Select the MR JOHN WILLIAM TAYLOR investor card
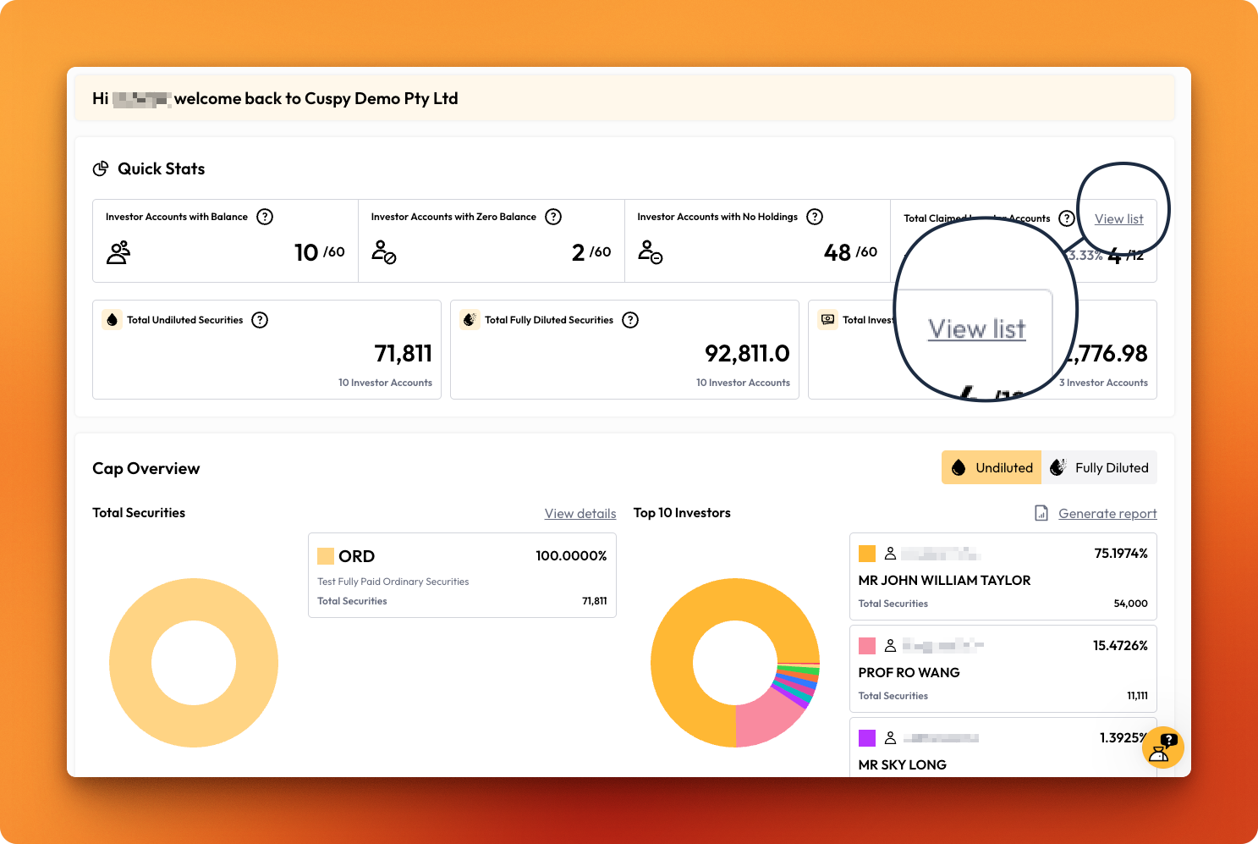 (1003, 576)
